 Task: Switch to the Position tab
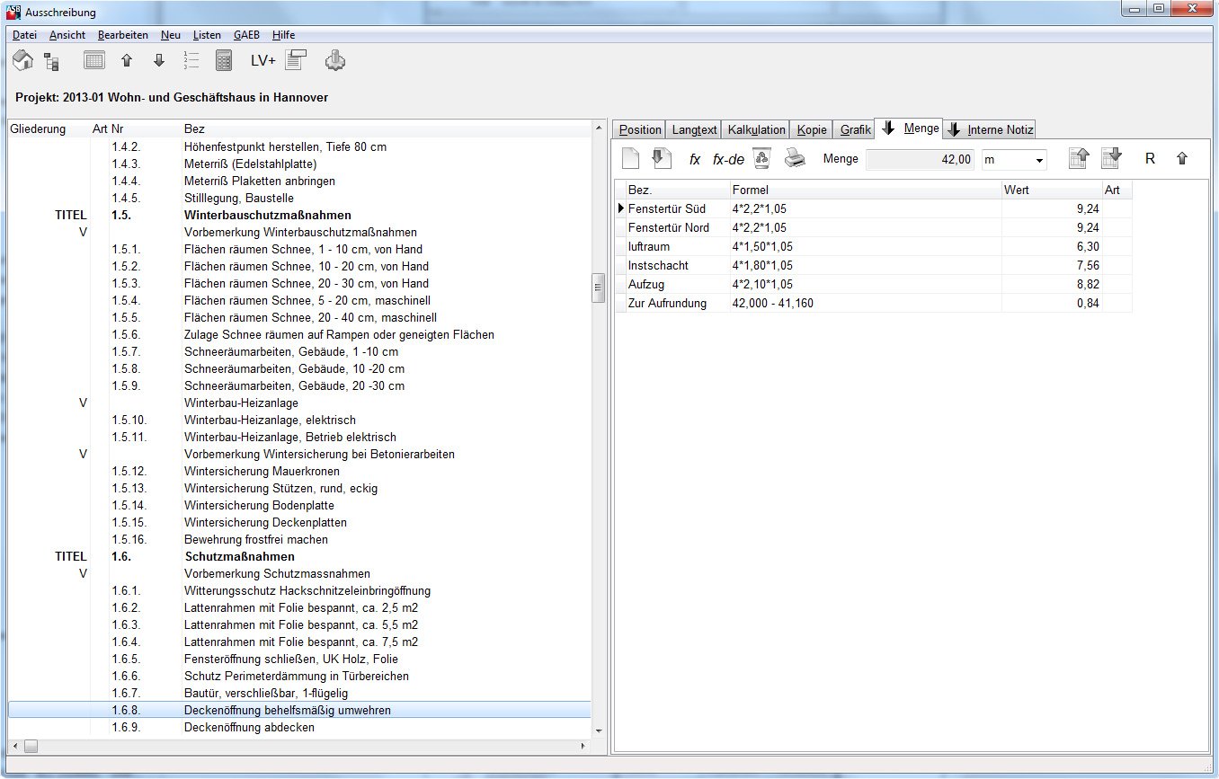tap(640, 129)
